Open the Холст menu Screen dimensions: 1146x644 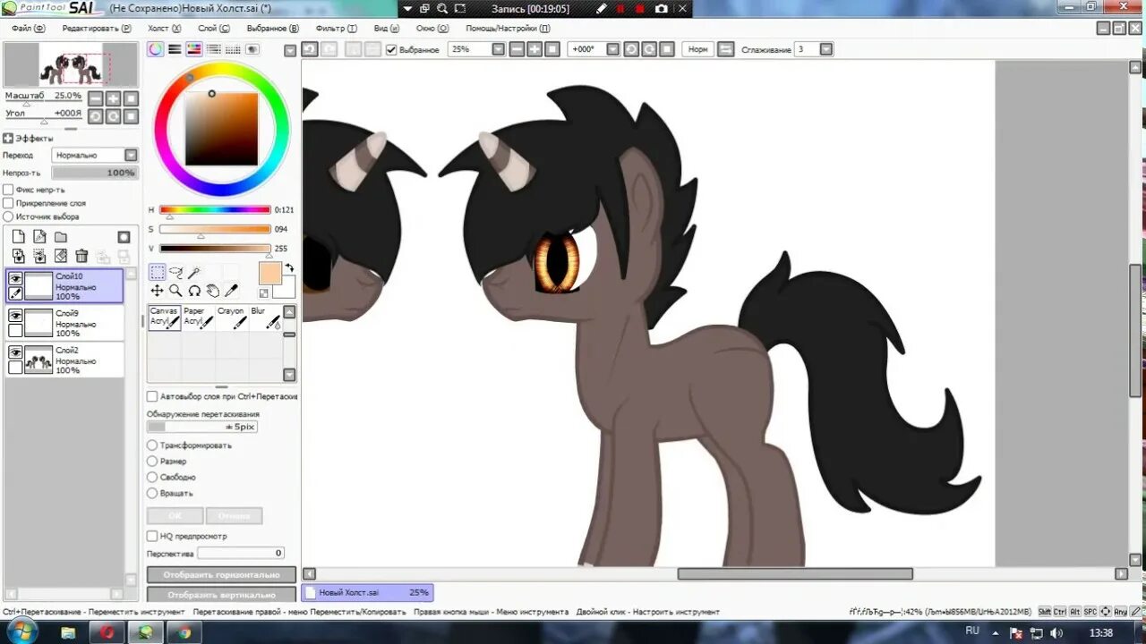(x=164, y=28)
